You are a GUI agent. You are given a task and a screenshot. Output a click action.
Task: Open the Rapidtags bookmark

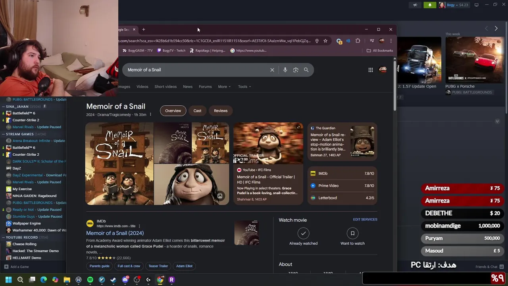point(208,50)
